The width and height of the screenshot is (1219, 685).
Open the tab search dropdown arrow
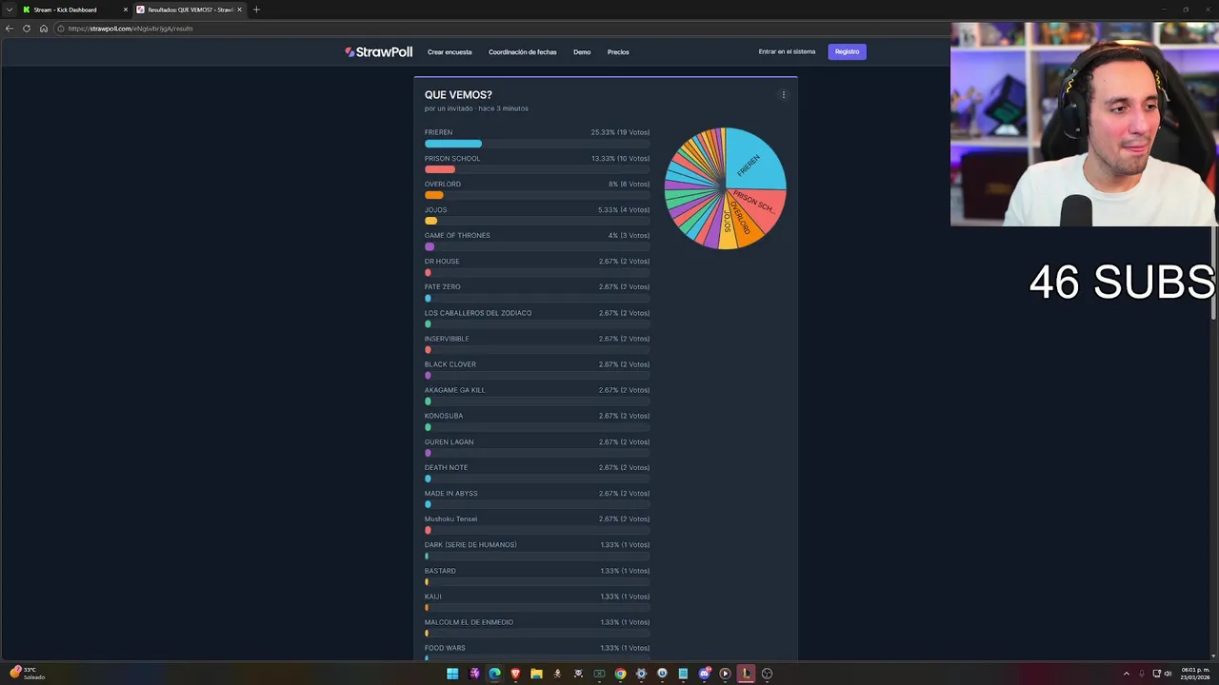point(10,10)
